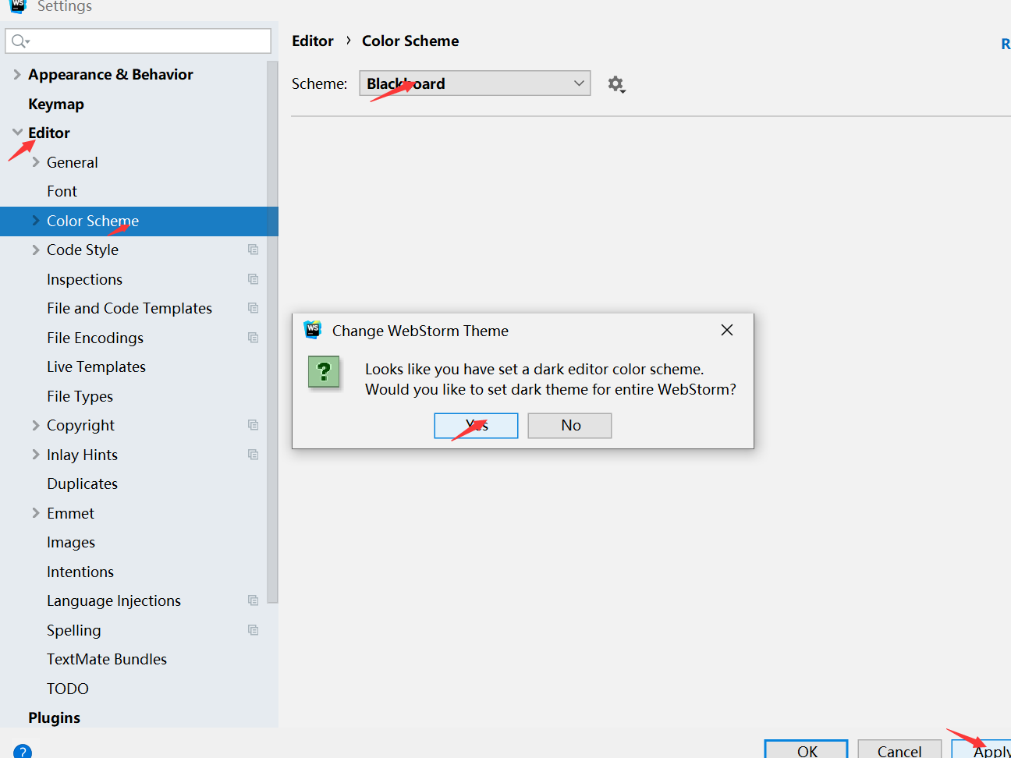The height and width of the screenshot is (758, 1011).
Task: Click the WebStorm logo in the dialog title
Action: 313,330
